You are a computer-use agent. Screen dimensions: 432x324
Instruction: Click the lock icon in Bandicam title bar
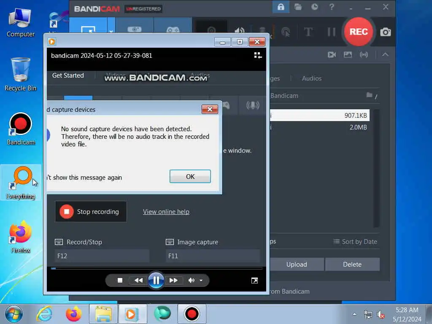coord(281,7)
